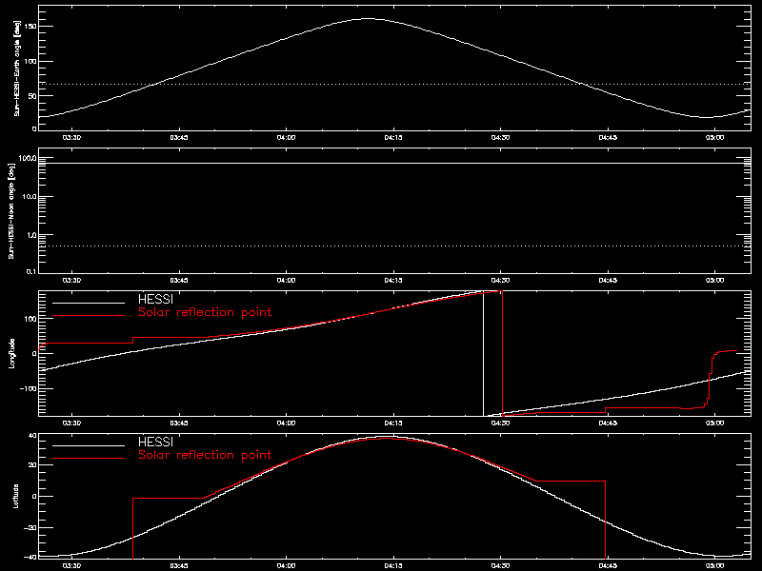This screenshot has height=571, width=762.
Task: Click the -100 tick on Longitude axis
Action: pyautogui.click(x=29, y=389)
